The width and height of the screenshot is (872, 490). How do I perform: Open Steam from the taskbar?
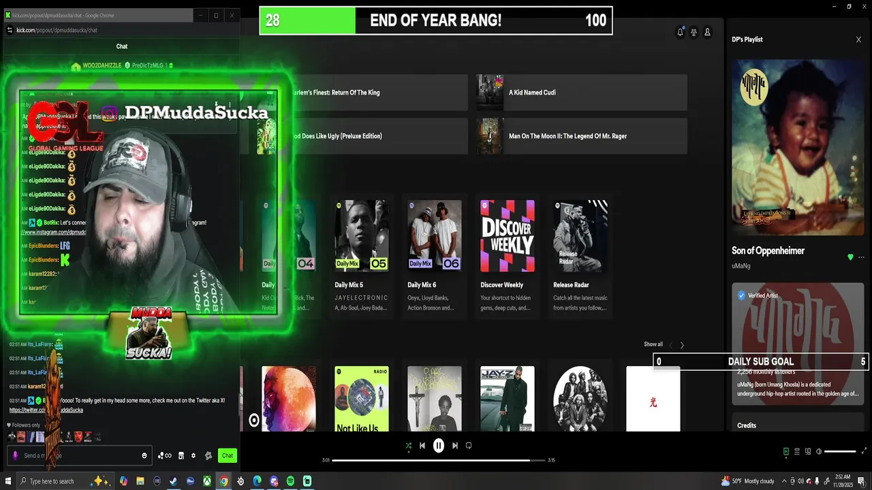click(x=173, y=481)
